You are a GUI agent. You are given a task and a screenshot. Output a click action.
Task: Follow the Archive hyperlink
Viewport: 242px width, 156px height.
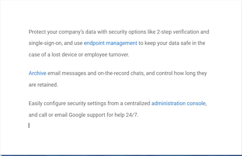point(37,73)
